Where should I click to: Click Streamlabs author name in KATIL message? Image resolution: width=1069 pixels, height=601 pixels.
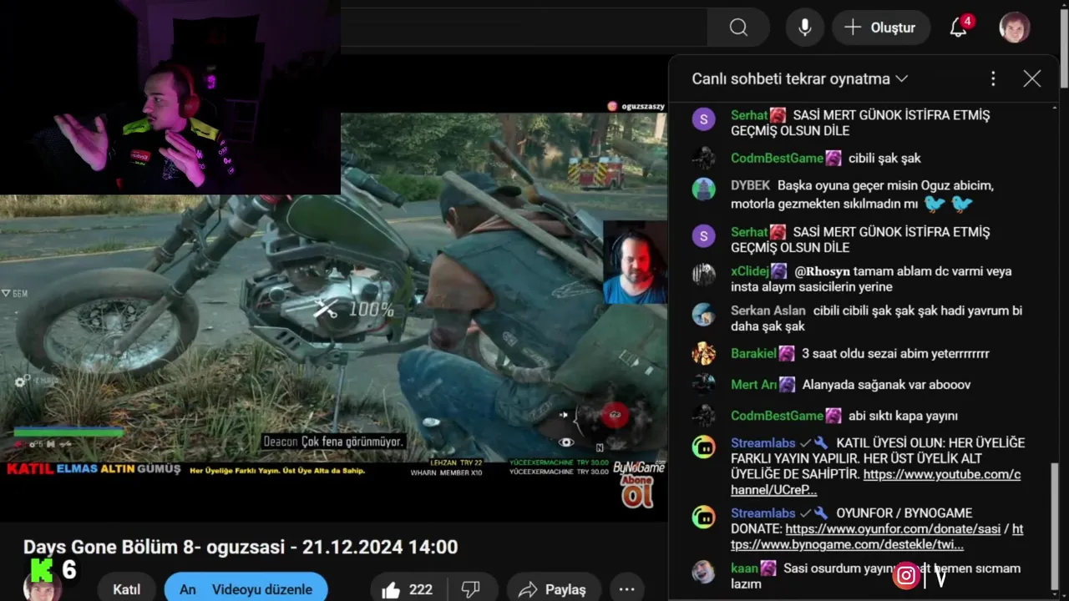(762, 442)
